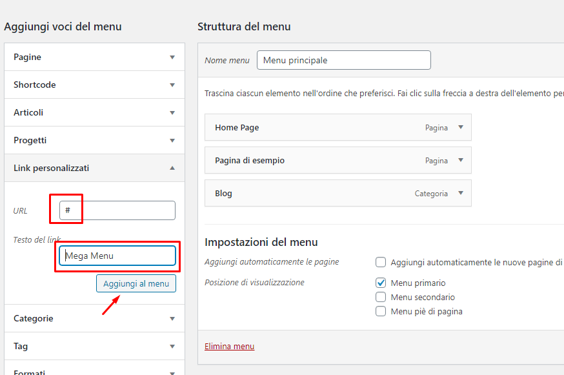Viewport: 564px width, 375px height.
Task: Expand the Categorie section arrow
Action: (x=172, y=318)
